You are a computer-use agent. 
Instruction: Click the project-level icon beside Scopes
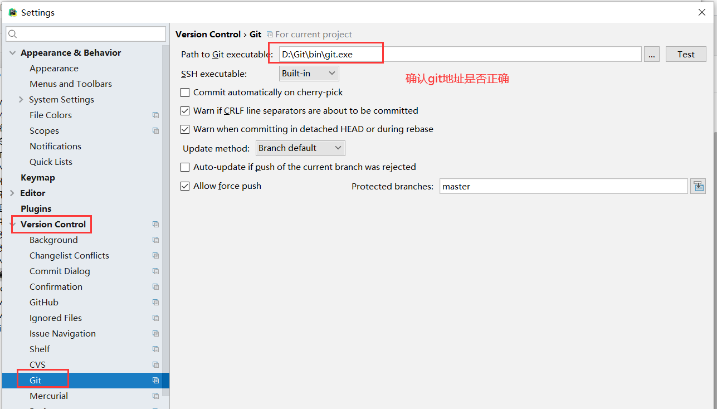coord(155,131)
